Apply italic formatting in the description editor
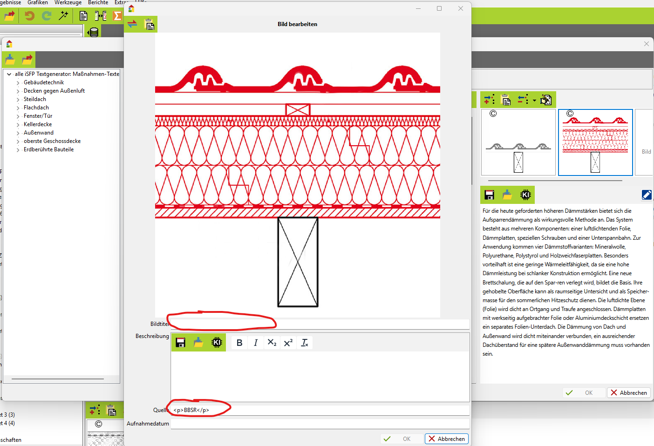Image resolution: width=654 pixels, height=446 pixels. coord(256,343)
